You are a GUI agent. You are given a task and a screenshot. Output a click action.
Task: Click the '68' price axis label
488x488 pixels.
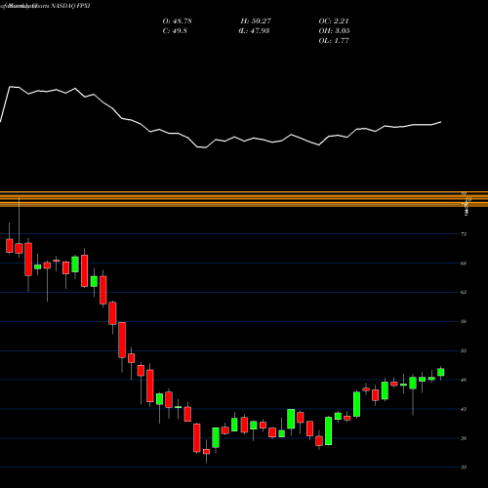point(464,264)
